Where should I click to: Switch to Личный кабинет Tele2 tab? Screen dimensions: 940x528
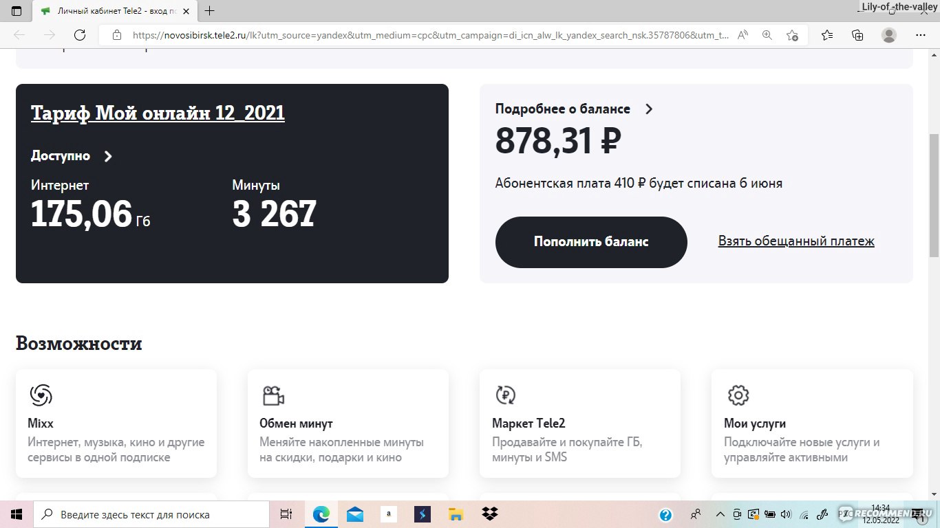coord(116,11)
